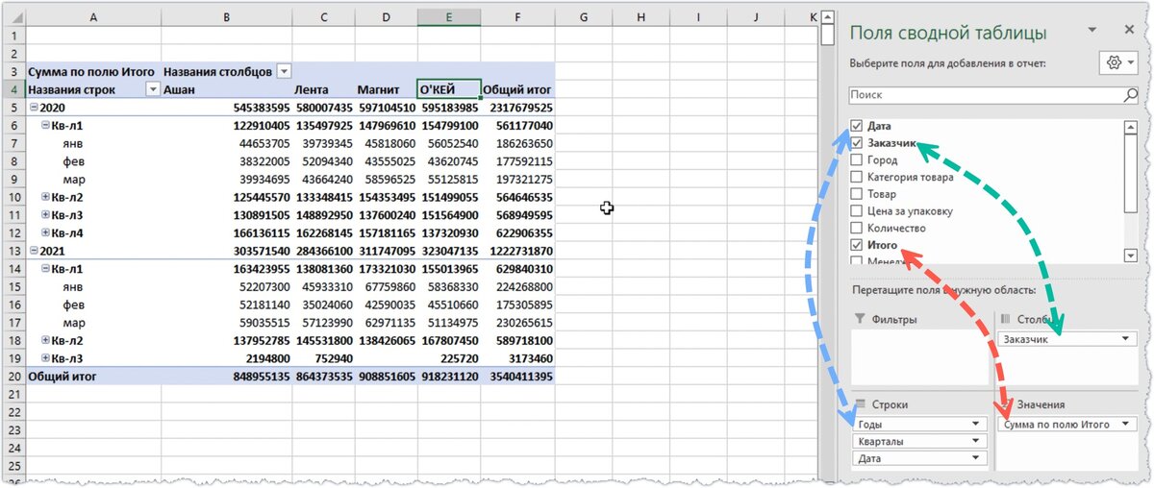Select the Магнит column header cell
The image size is (1154, 488).
coord(386,89)
